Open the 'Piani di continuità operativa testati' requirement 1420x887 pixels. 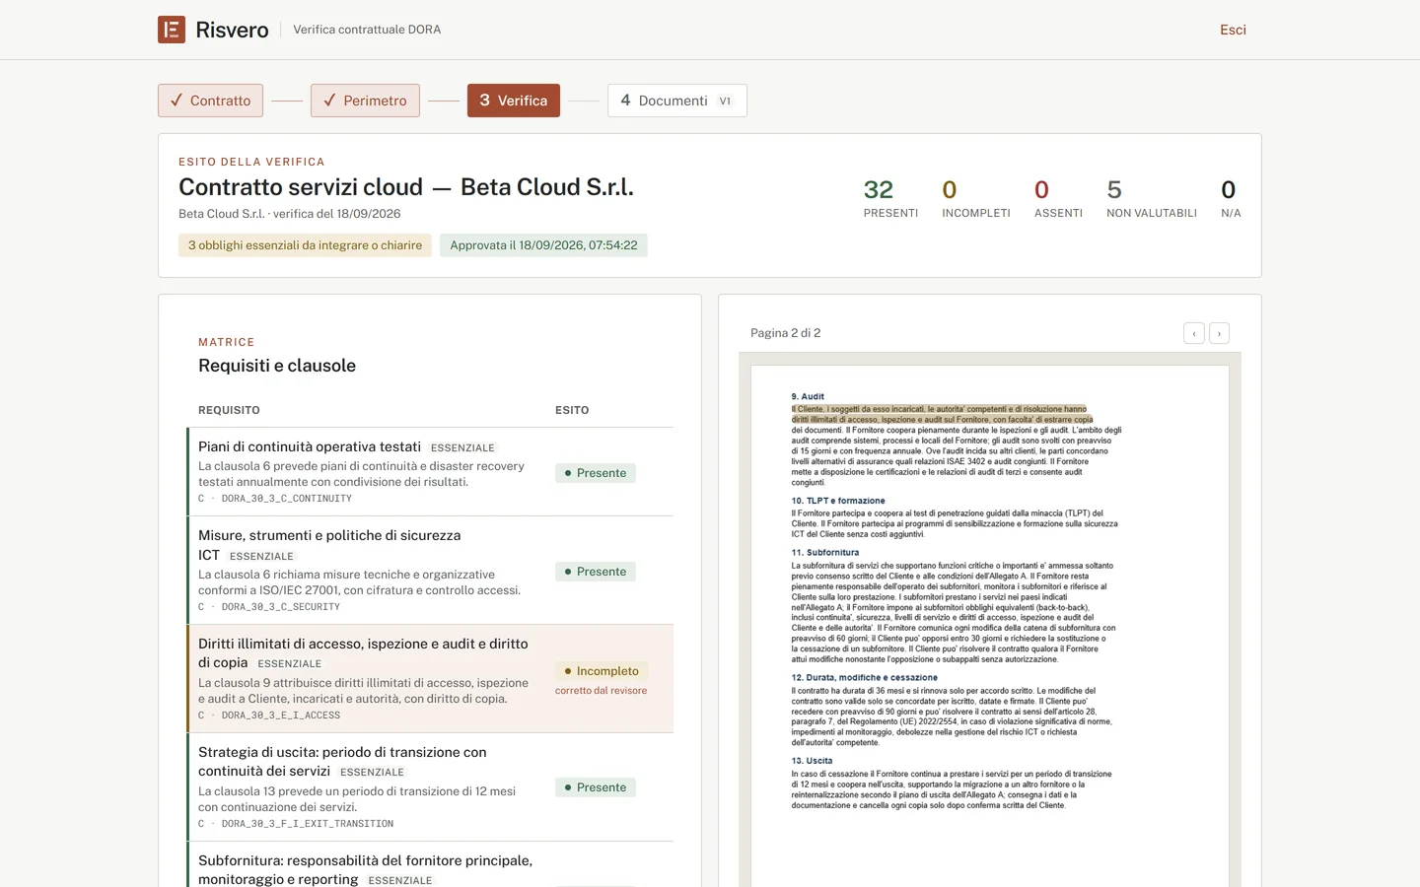[430, 472]
